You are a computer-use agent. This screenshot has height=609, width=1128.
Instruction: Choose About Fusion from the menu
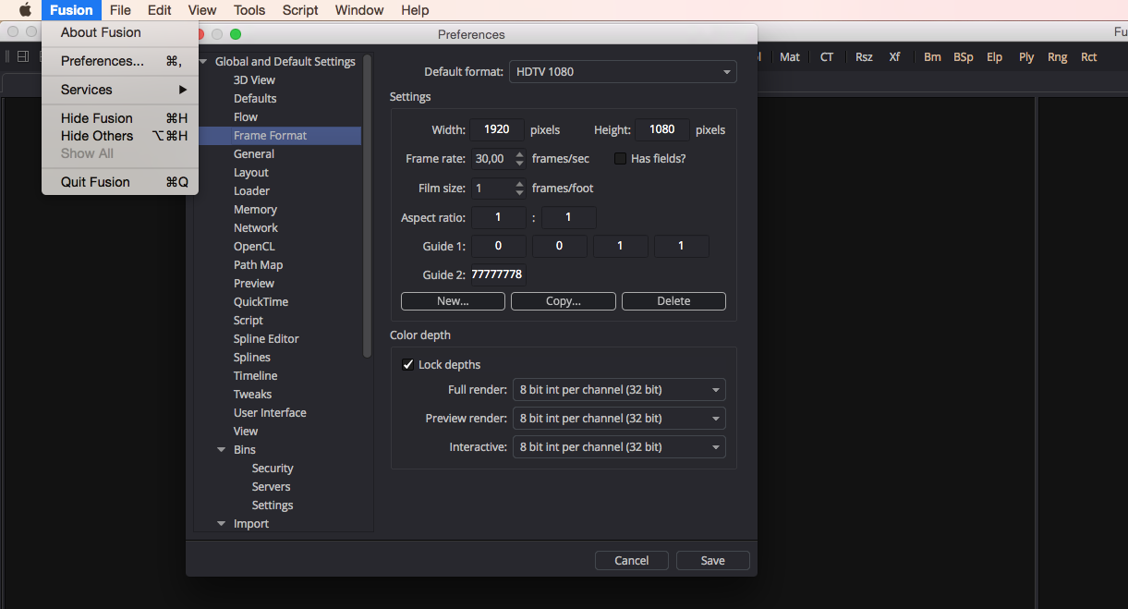click(x=101, y=32)
